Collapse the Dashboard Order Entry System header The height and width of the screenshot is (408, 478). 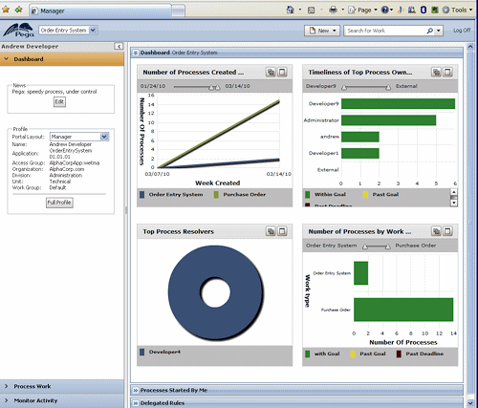point(136,53)
